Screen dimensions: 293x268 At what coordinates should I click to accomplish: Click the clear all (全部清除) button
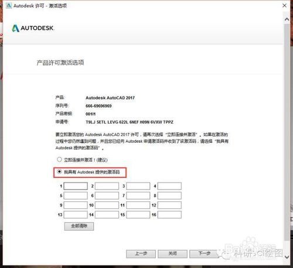79,226
